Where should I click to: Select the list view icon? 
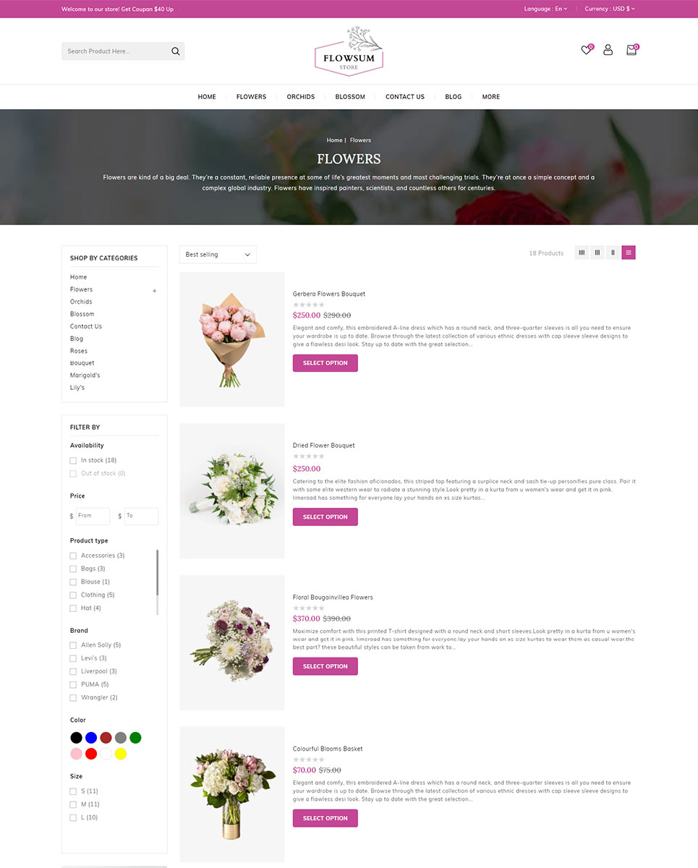[629, 252]
